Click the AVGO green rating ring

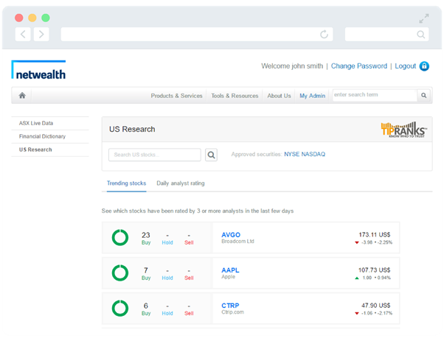[120, 237]
